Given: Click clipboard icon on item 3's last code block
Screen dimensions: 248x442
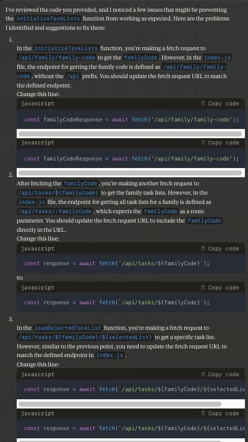Looking at the screenshot, I should coord(203,413).
